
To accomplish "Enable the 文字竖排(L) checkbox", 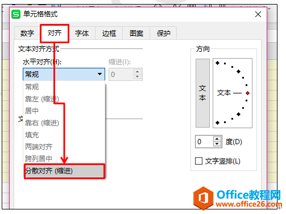I will pyautogui.click(x=198, y=161).
